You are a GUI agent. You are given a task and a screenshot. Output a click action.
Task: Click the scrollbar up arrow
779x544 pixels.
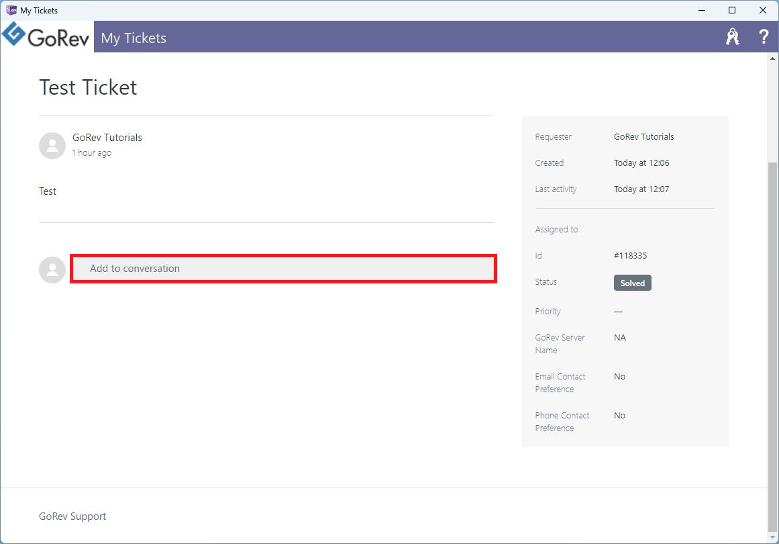(772, 58)
